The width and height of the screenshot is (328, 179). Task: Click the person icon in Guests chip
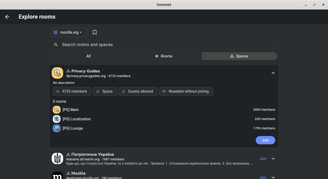pyautogui.click(x=123, y=91)
